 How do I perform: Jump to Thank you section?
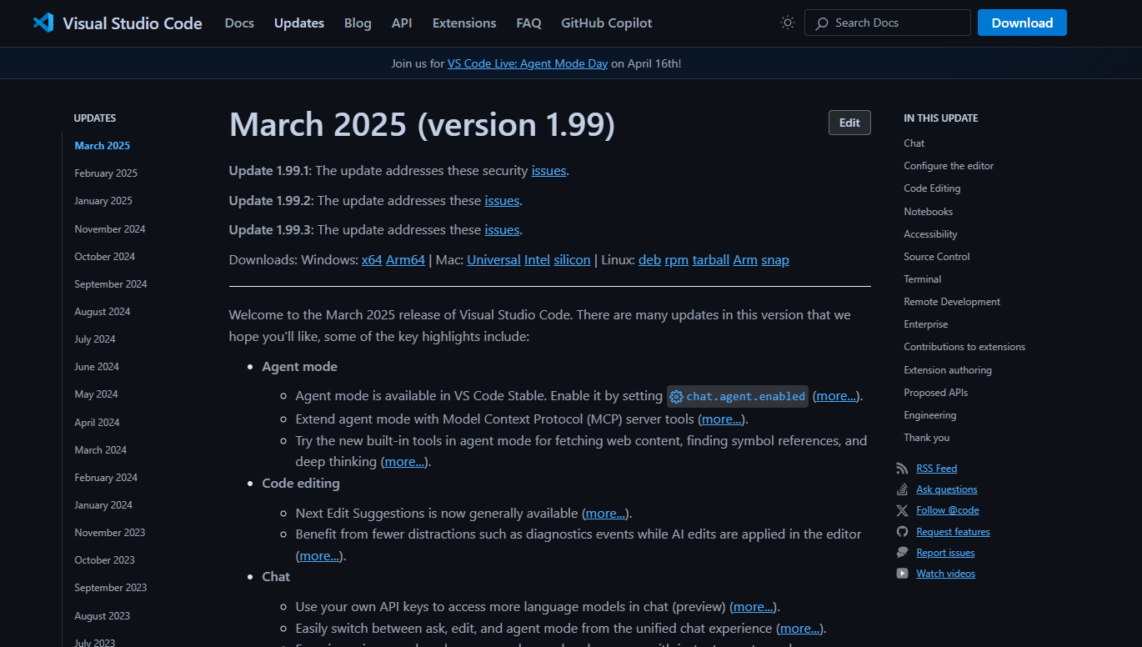[927, 438]
